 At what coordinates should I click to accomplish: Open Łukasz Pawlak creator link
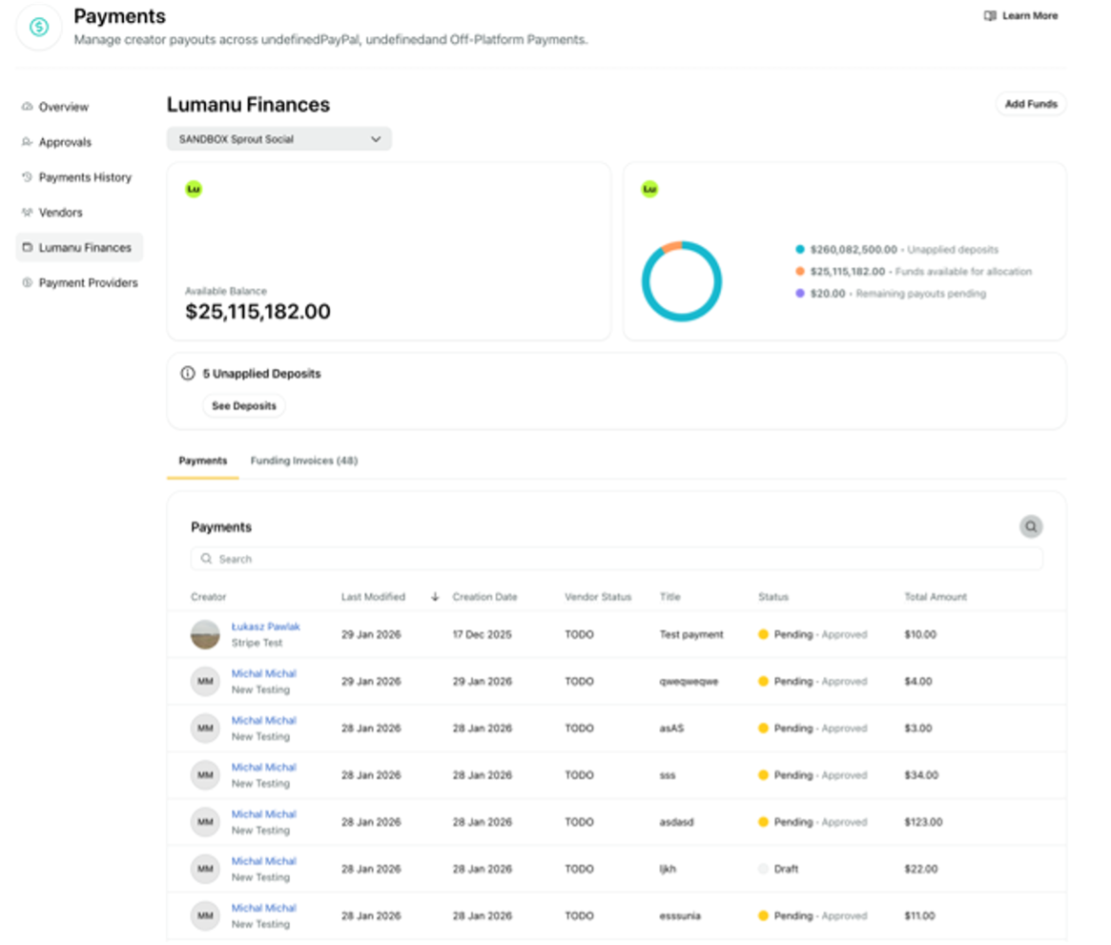tap(266, 627)
